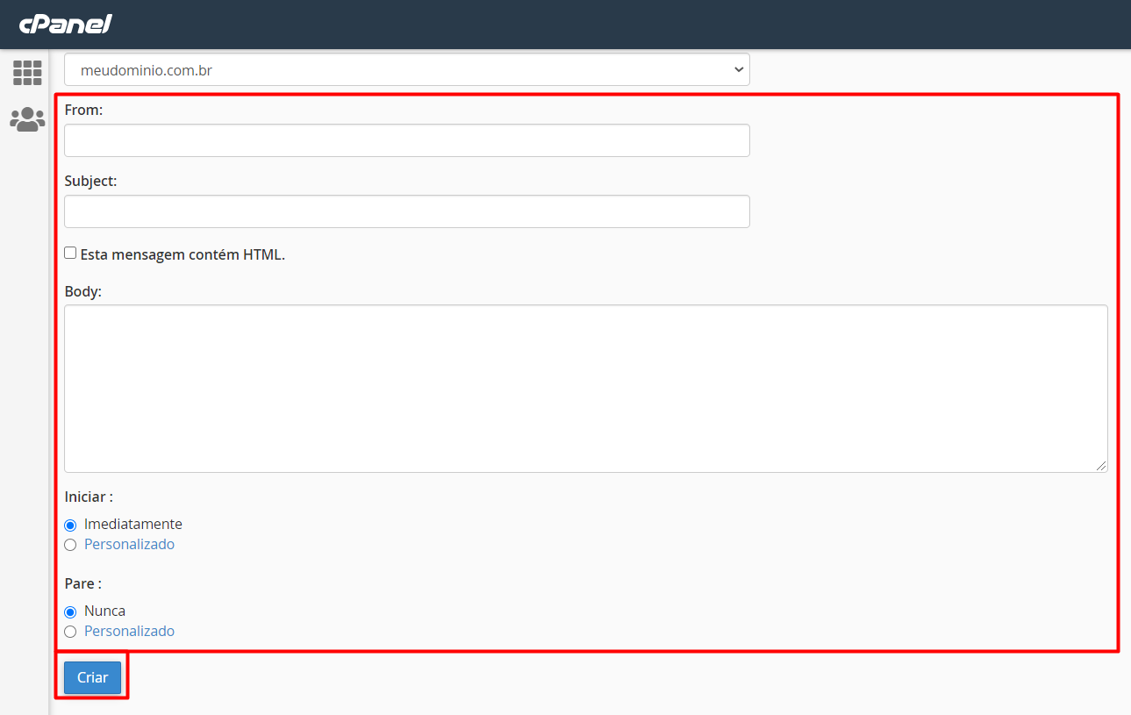The height and width of the screenshot is (715, 1131).
Task: Open the meudominio.com.br domain dropdown
Action: pos(407,70)
